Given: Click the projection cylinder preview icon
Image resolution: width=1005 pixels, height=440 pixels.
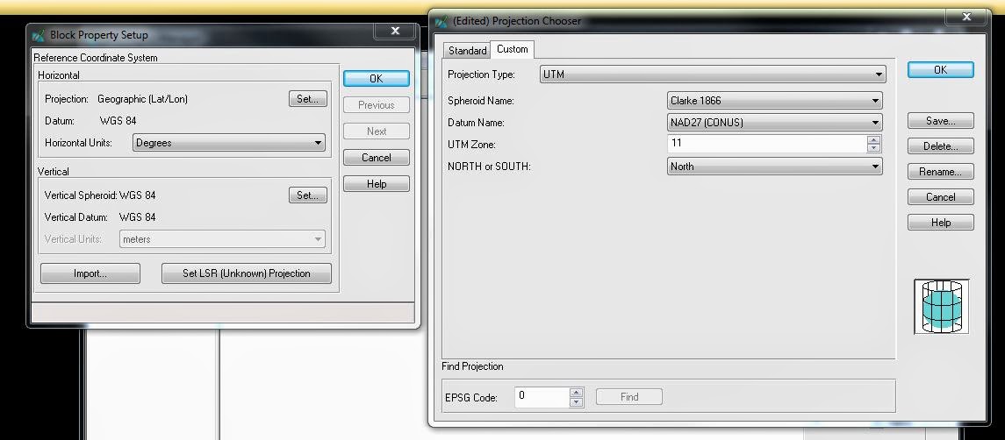Looking at the screenshot, I should click(x=942, y=307).
